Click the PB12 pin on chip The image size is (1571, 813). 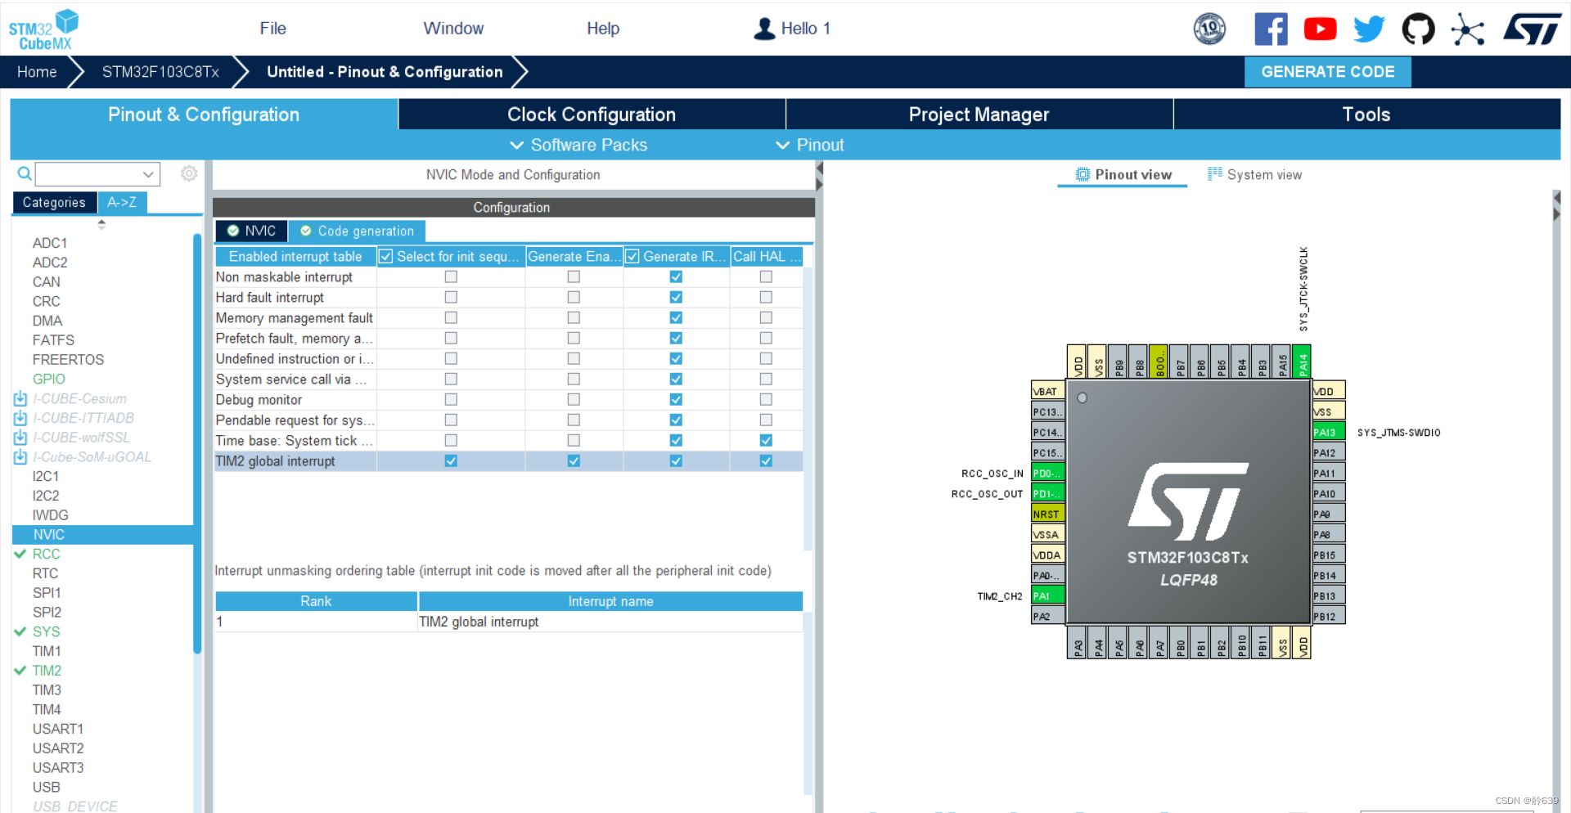coord(1329,616)
